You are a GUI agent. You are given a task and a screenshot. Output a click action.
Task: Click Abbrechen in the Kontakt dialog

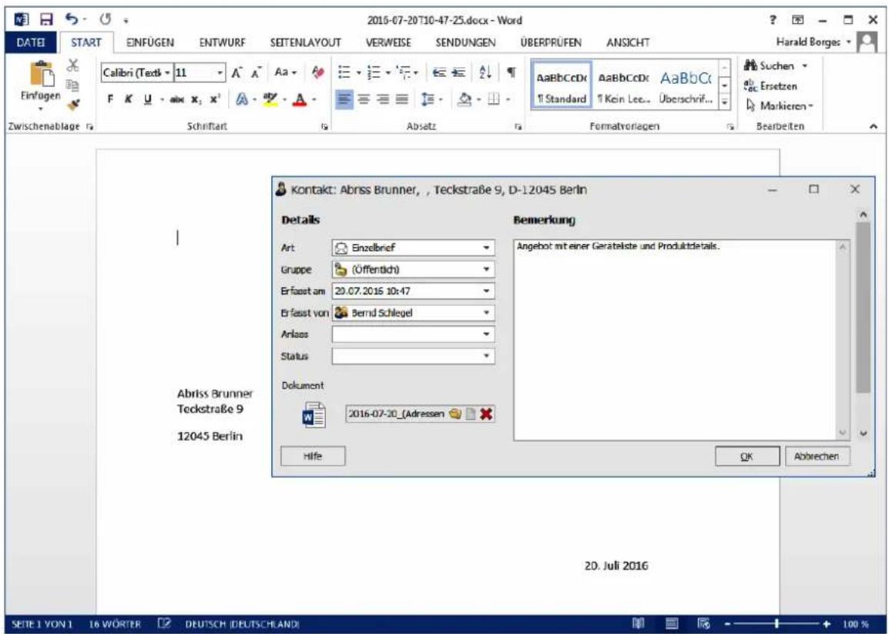click(817, 457)
